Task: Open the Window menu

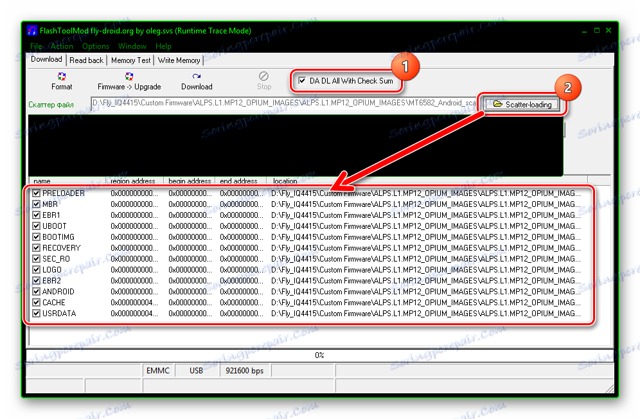Action: [132, 46]
